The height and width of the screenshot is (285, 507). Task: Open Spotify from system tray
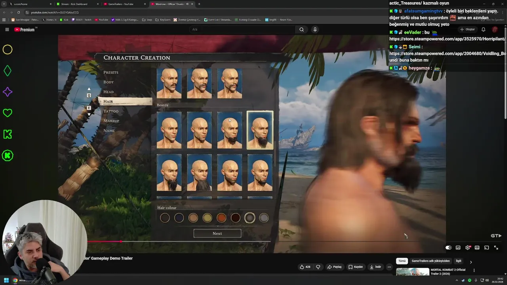point(469,280)
